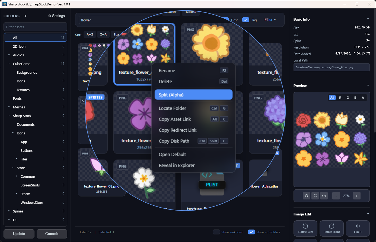Select the 2D_Icon folder
This screenshot has width=376, height=242.
(35, 46)
